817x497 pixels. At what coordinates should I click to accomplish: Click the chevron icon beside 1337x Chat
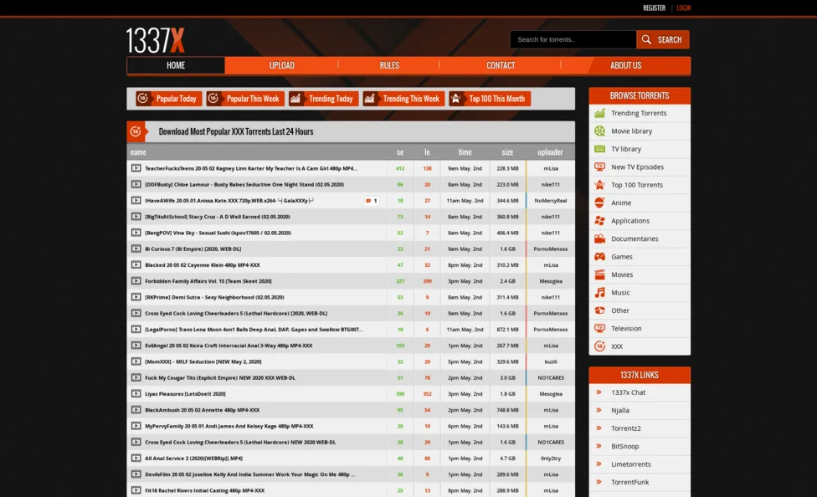point(599,392)
